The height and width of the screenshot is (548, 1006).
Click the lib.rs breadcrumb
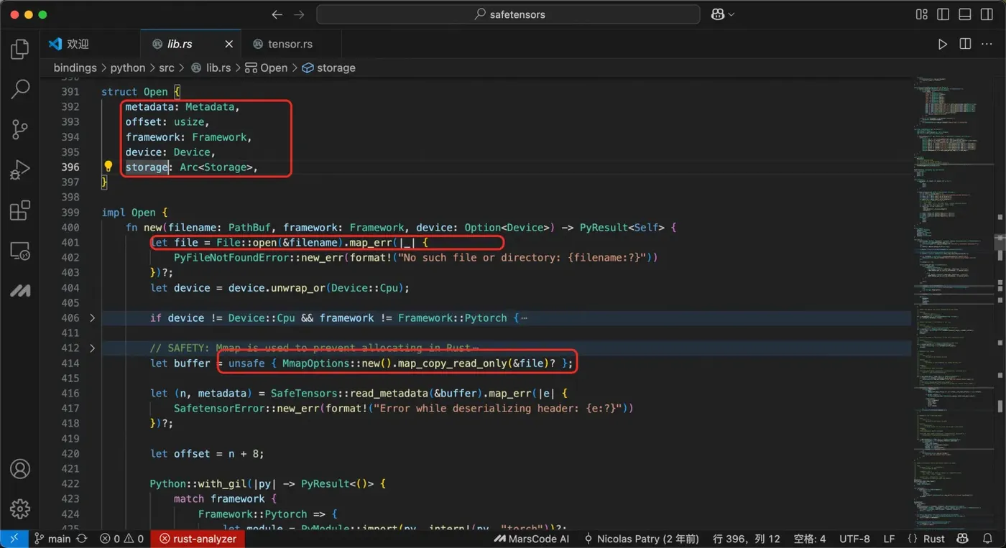(x=218, y=68)
